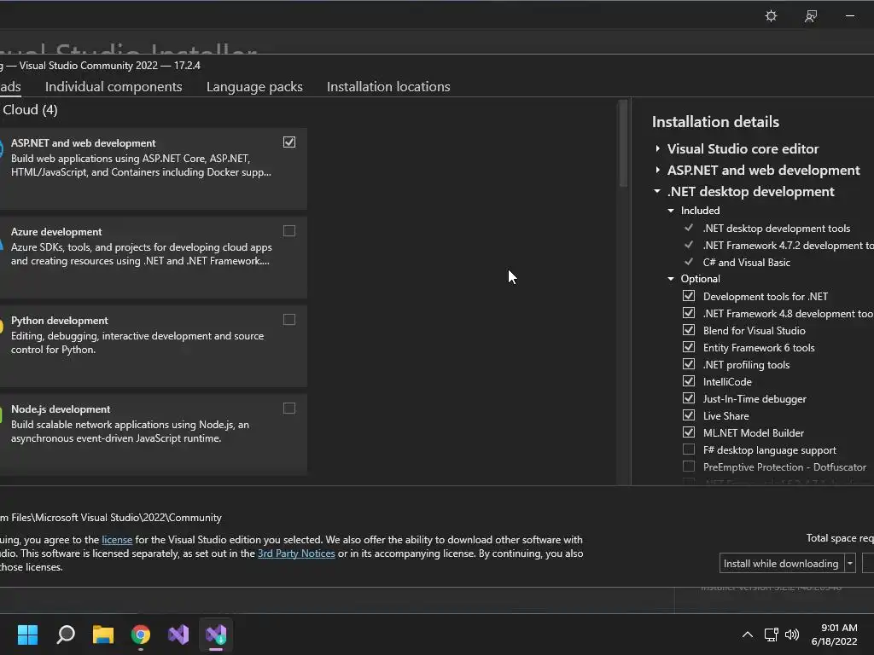874x655 pixels.
Task: Open the Workloads tab
Action: [10, 87]
